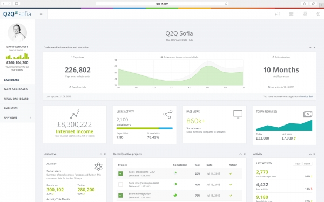Click the completion pie for Ecomm Integration
Screen dimensions: 324x202
click(x=175, y=195)
